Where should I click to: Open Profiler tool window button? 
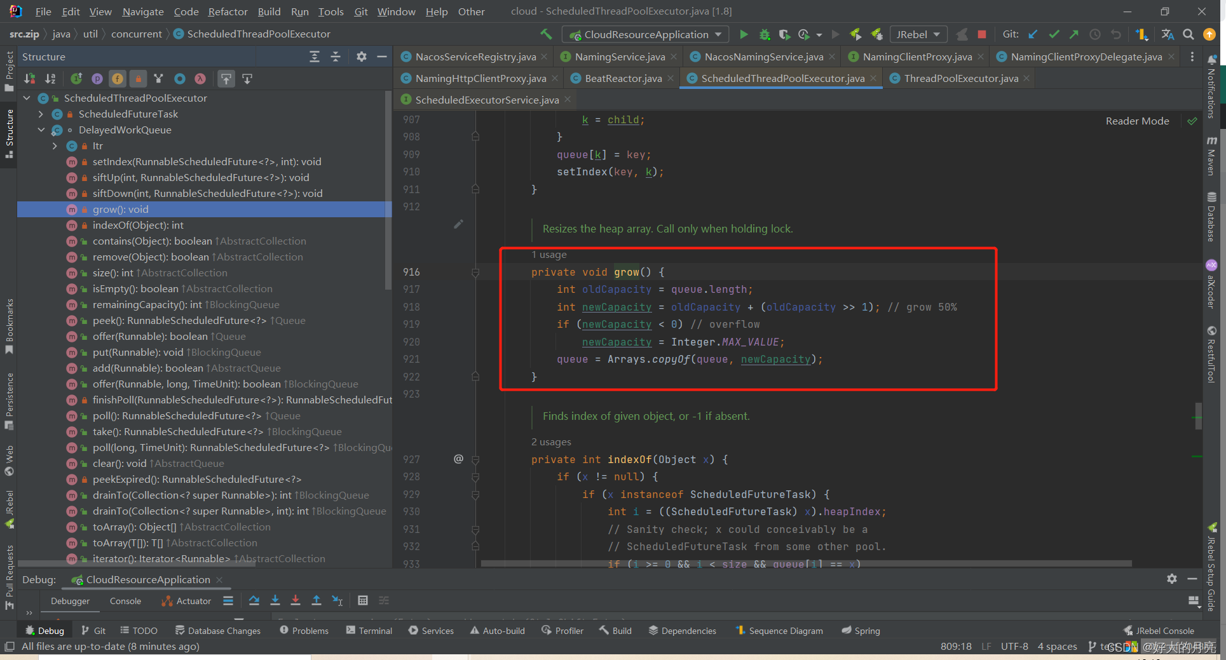click(562, 630)
